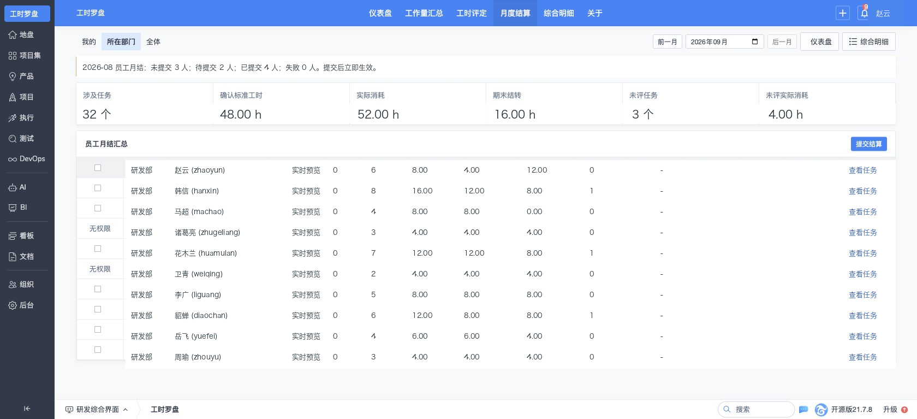917x419 pixels.
Task: Collapse the sidebar with the arrow icon
Action: coord(27,409)
